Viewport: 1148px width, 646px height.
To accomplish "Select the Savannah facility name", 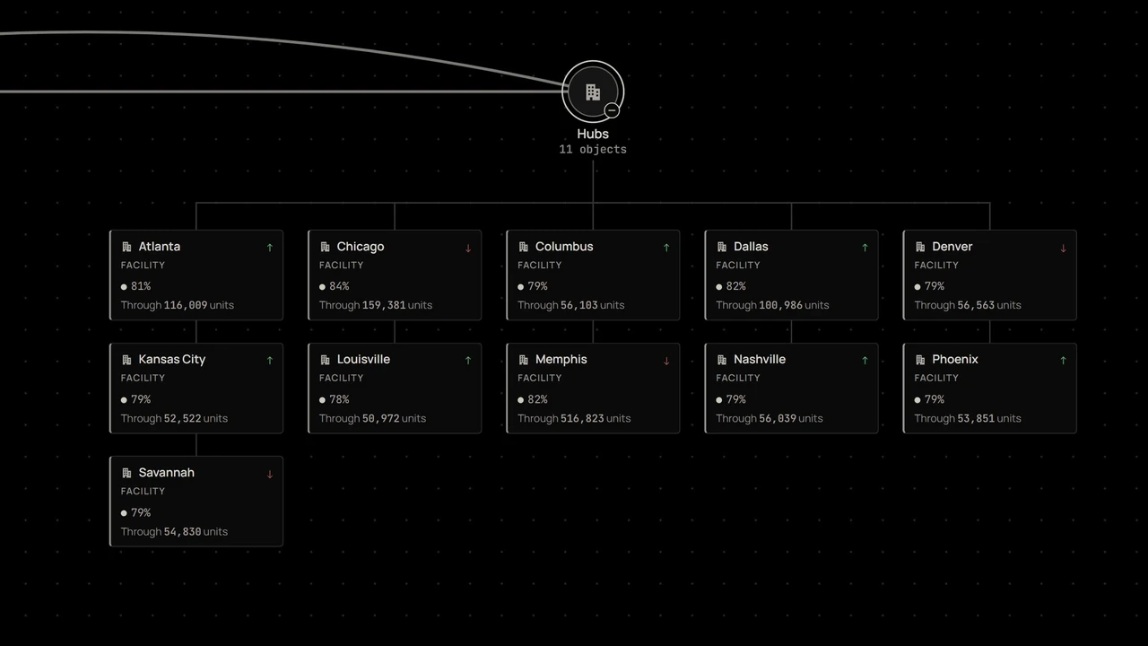I will [x=166, y=473].
